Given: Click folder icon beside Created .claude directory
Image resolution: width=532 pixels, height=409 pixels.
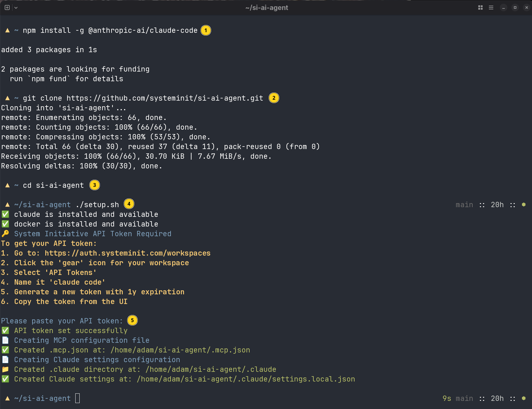Looking at the screenshot, I should 5,369.
